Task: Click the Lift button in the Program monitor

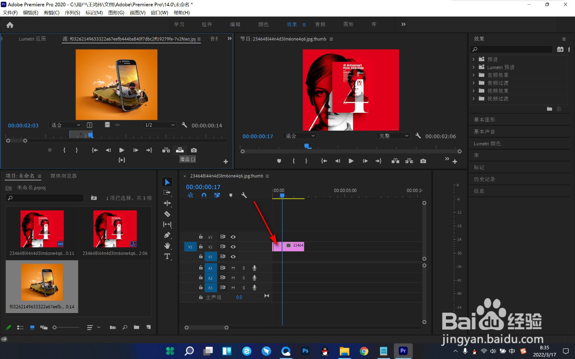Action: 395,161
